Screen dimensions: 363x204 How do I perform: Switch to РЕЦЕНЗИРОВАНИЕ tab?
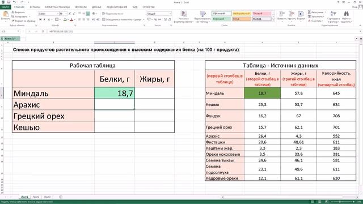[x=117, y=7]
